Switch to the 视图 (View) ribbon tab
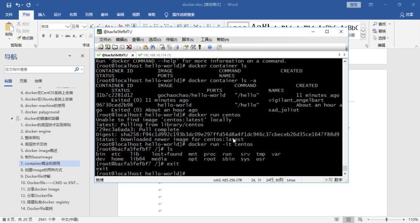The image size is (420, 223). pyautogui.click(x=136, y=15)
